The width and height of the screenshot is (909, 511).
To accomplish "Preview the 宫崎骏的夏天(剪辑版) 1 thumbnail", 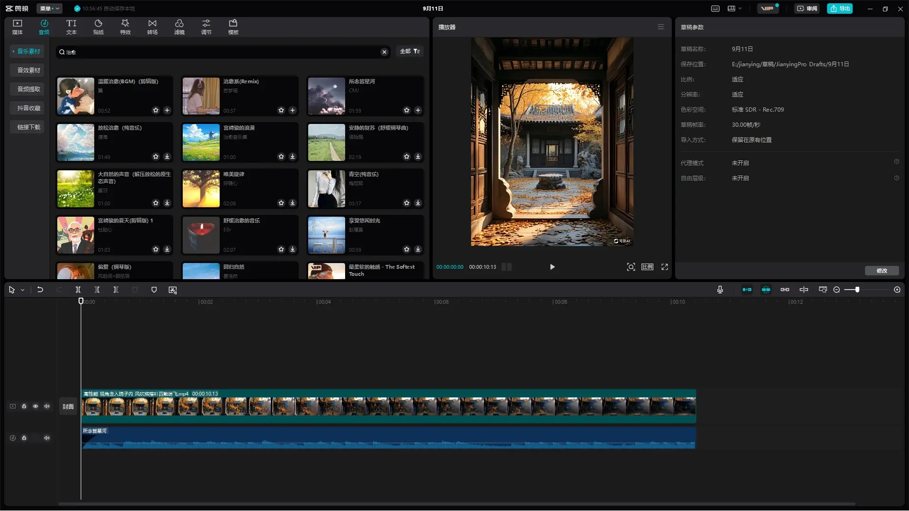I will click(x=76, y=235).
